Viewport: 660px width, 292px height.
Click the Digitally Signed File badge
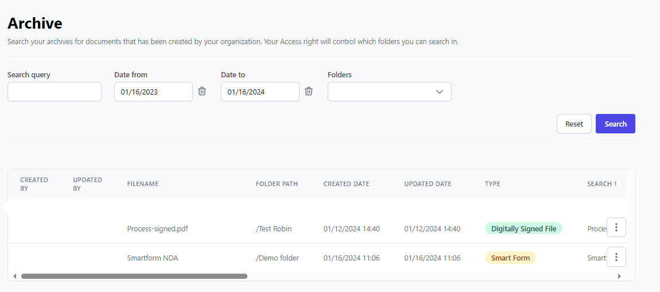pyautogui.click(x=523, y=228)
